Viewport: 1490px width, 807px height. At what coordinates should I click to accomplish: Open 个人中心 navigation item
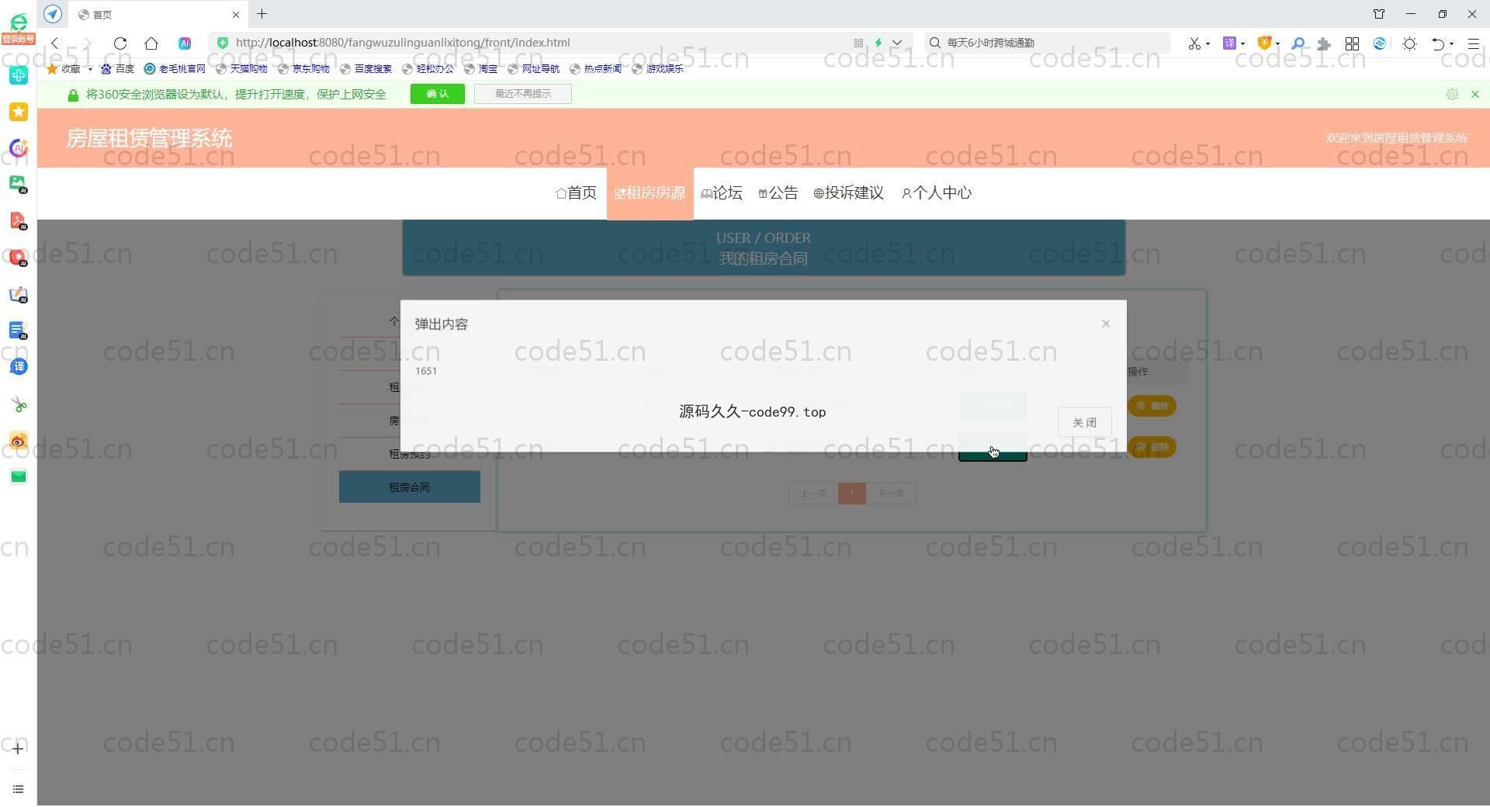(936, 193)
